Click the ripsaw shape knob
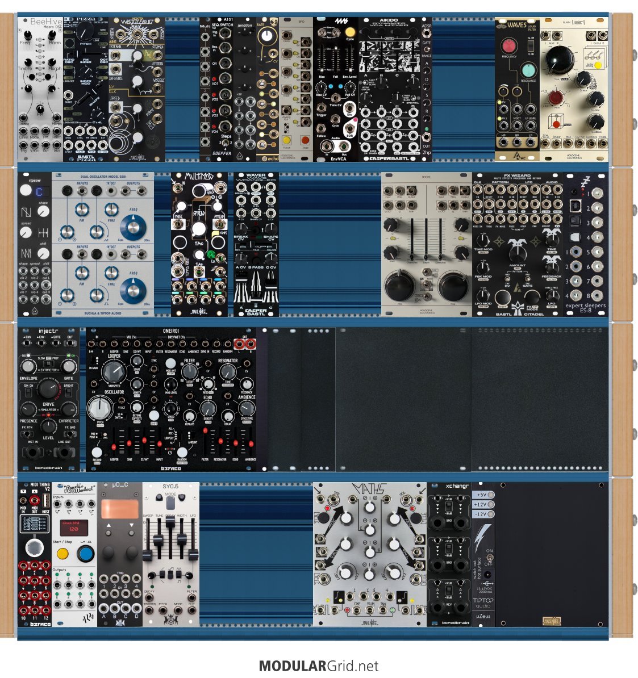This screenshot has height=678, width=638. [x=43, y=211]
